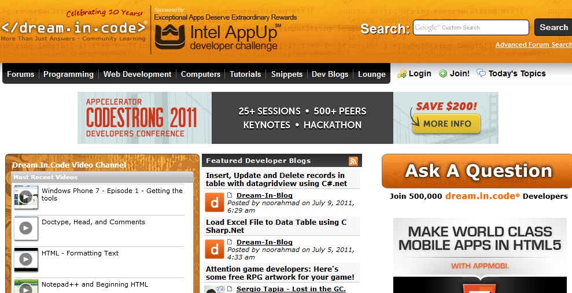Open the first Dream-In-Blog link dated July 9

(x=264, y=195)
